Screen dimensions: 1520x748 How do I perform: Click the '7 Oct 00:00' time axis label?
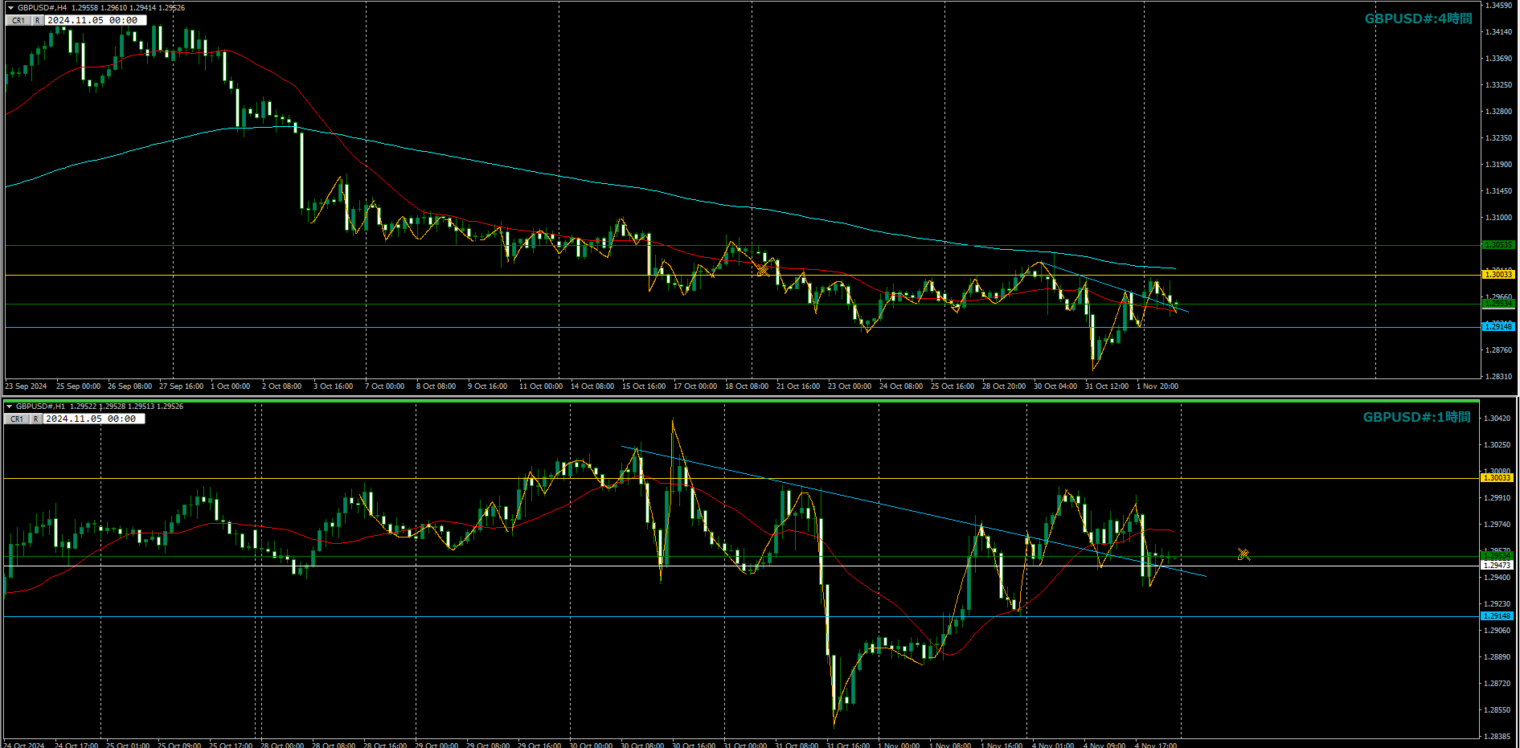[x=385, y=386]
